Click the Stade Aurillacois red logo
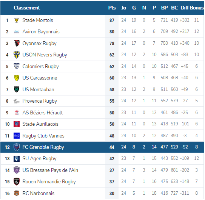 pos(17,124)
